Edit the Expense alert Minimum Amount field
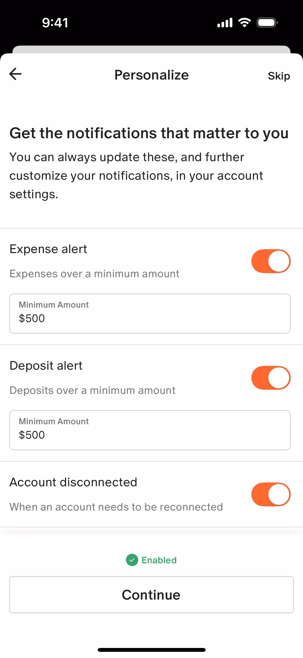303x658 pixels. pyautogui.click(x=150, y=314)
